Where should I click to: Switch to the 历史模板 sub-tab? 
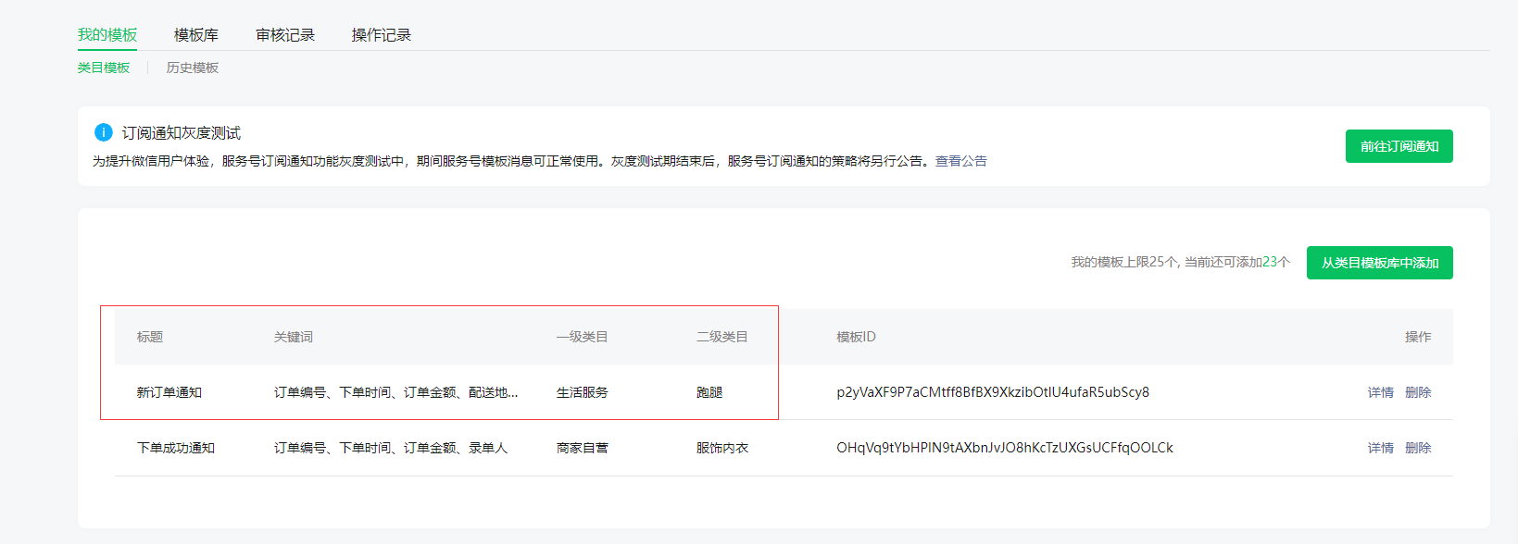[x=193, y=68]
